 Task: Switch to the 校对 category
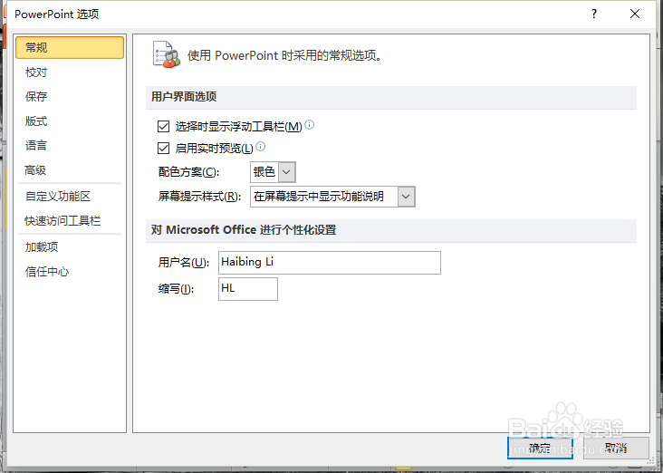[36, 72]
